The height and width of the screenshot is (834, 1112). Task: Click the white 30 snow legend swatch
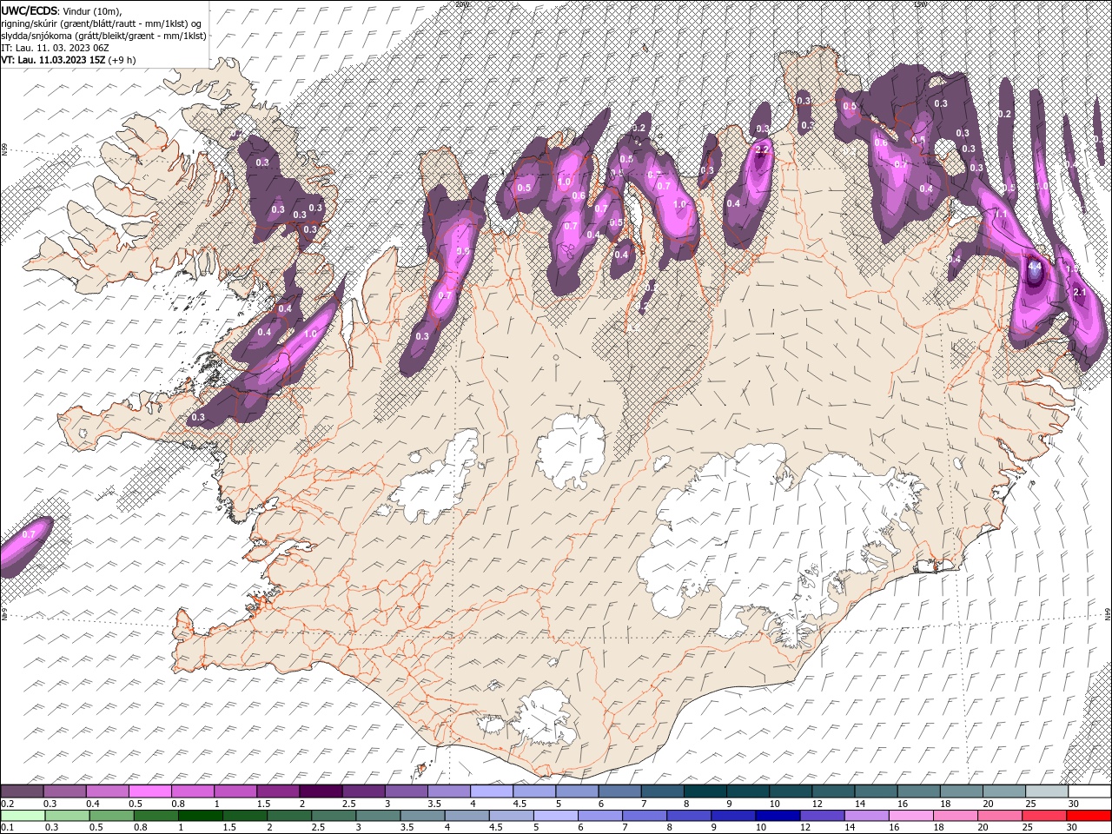[x=1089, y=791]
